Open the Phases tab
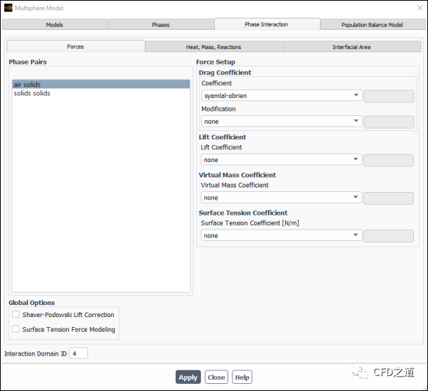Screen dimensions: 428x391 [x=161, y=25]
